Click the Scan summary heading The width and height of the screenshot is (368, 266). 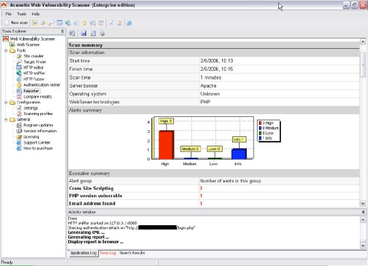86,45
